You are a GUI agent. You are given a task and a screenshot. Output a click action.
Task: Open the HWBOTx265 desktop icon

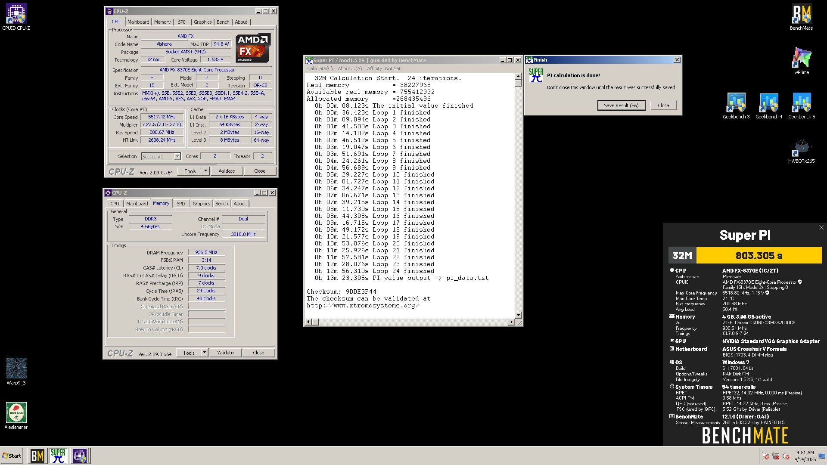[x=801, y=151]
